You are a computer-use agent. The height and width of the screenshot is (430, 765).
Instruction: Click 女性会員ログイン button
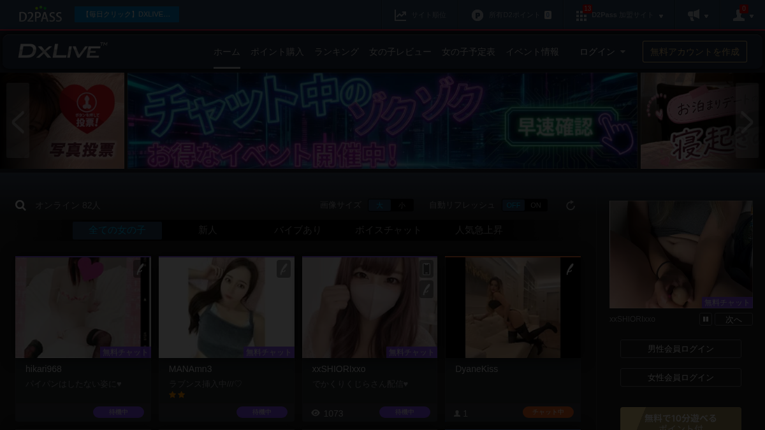click(681, 377)
